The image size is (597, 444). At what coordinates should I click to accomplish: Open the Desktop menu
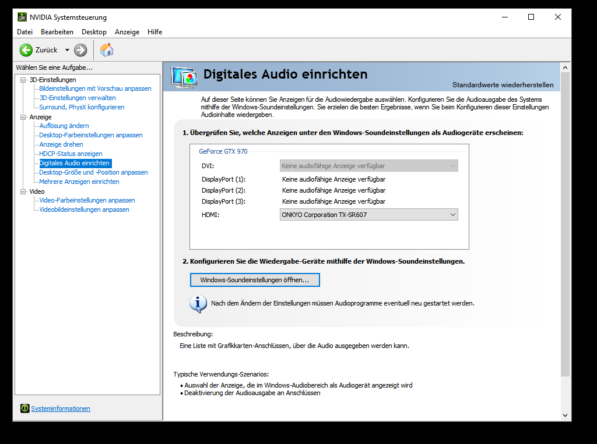coord(94,32)
